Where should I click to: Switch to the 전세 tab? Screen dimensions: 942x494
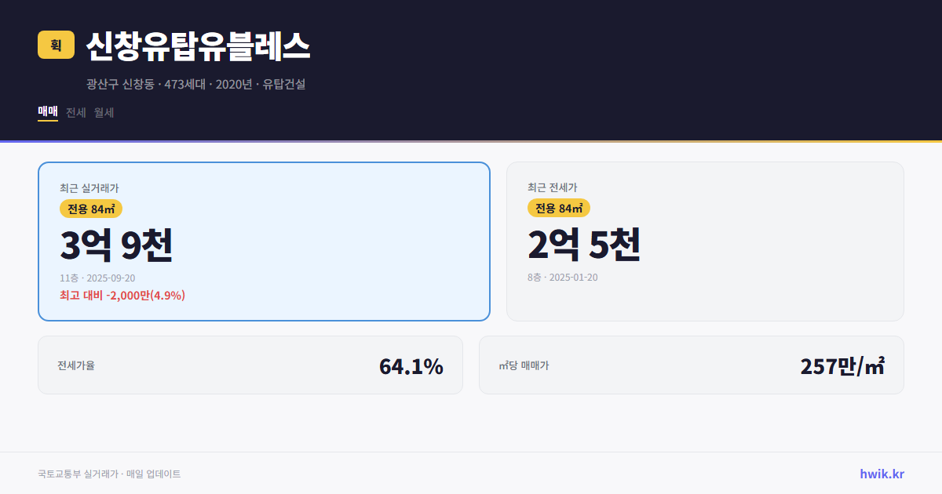75,112
